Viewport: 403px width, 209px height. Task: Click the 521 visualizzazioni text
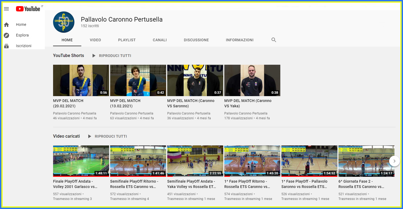tap(353, 194)
